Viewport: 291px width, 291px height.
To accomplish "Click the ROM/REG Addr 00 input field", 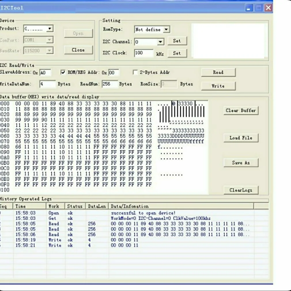I will pyautogui.click(x=114, y=73).
